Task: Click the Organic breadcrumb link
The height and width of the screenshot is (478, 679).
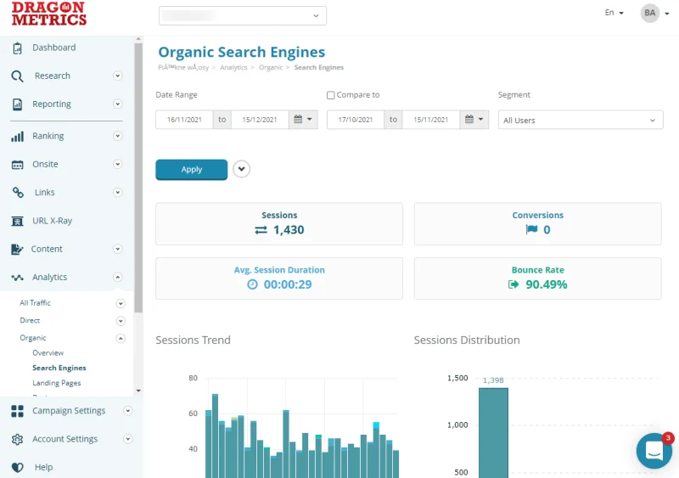Action: [271, 68]
